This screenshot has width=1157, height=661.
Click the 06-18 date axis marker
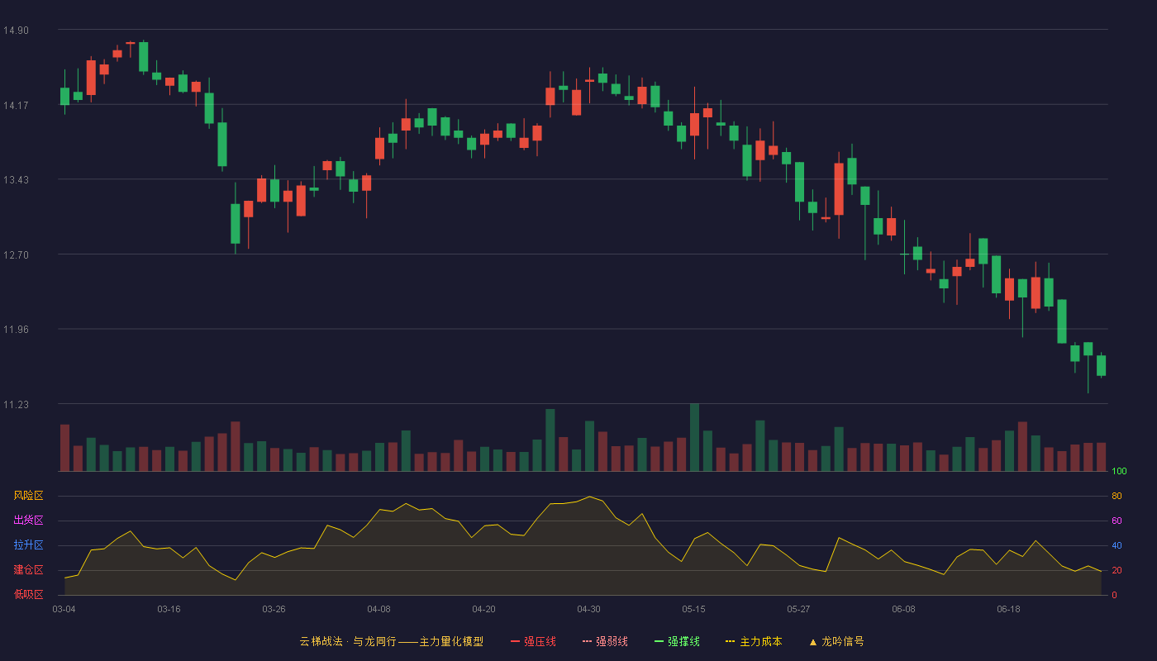1008,609
